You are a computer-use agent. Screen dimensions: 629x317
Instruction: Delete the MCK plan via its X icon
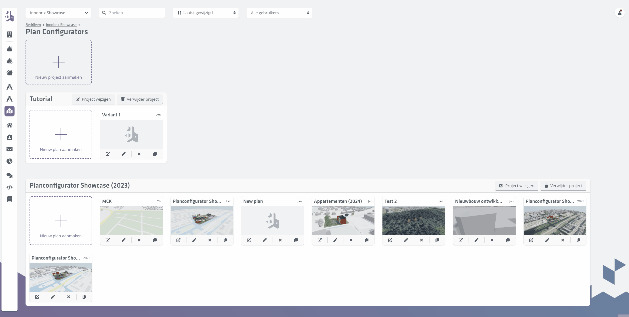tap(139, 240)
